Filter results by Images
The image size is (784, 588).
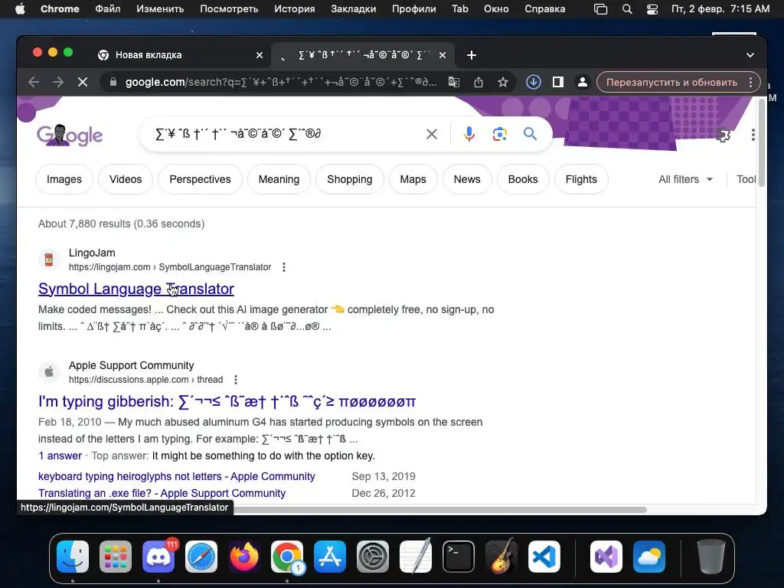pos(64,179)
